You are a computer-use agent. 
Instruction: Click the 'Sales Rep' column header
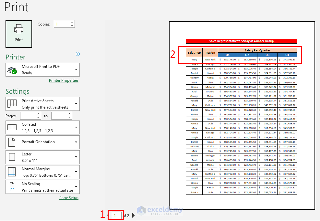[x=194, y=53]
